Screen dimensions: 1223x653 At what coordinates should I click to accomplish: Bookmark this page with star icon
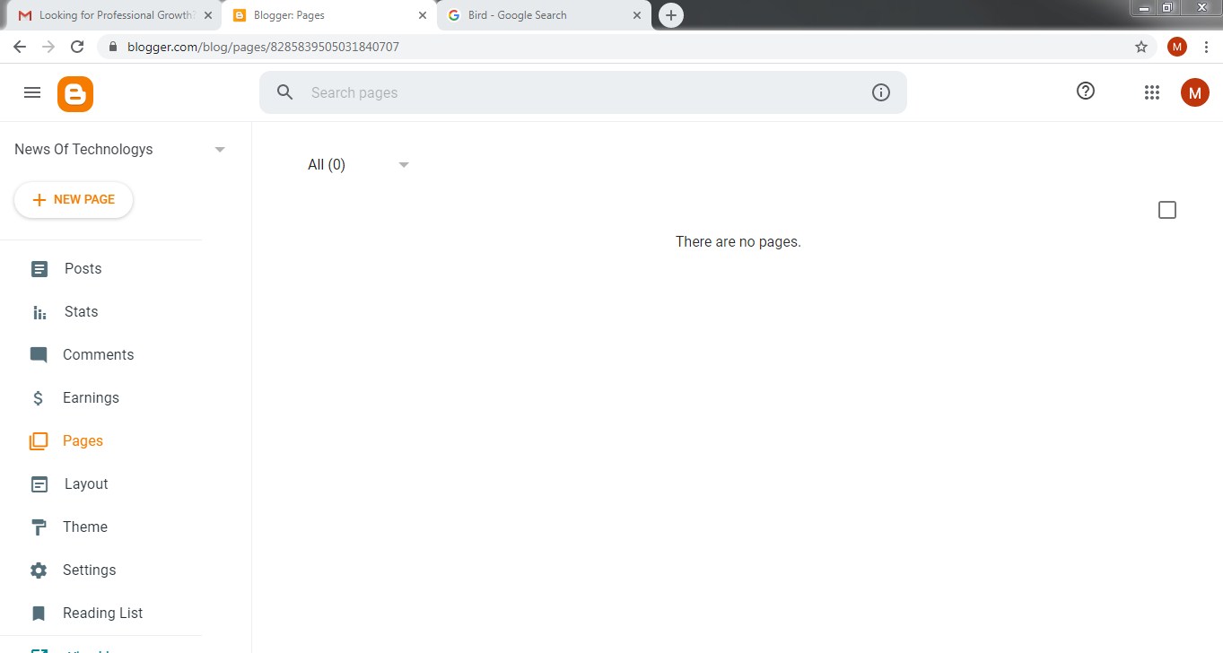point(1141,47)
